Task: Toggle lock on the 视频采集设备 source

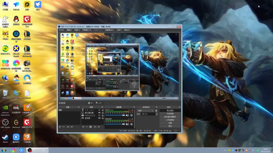Action: pos(103,115)
